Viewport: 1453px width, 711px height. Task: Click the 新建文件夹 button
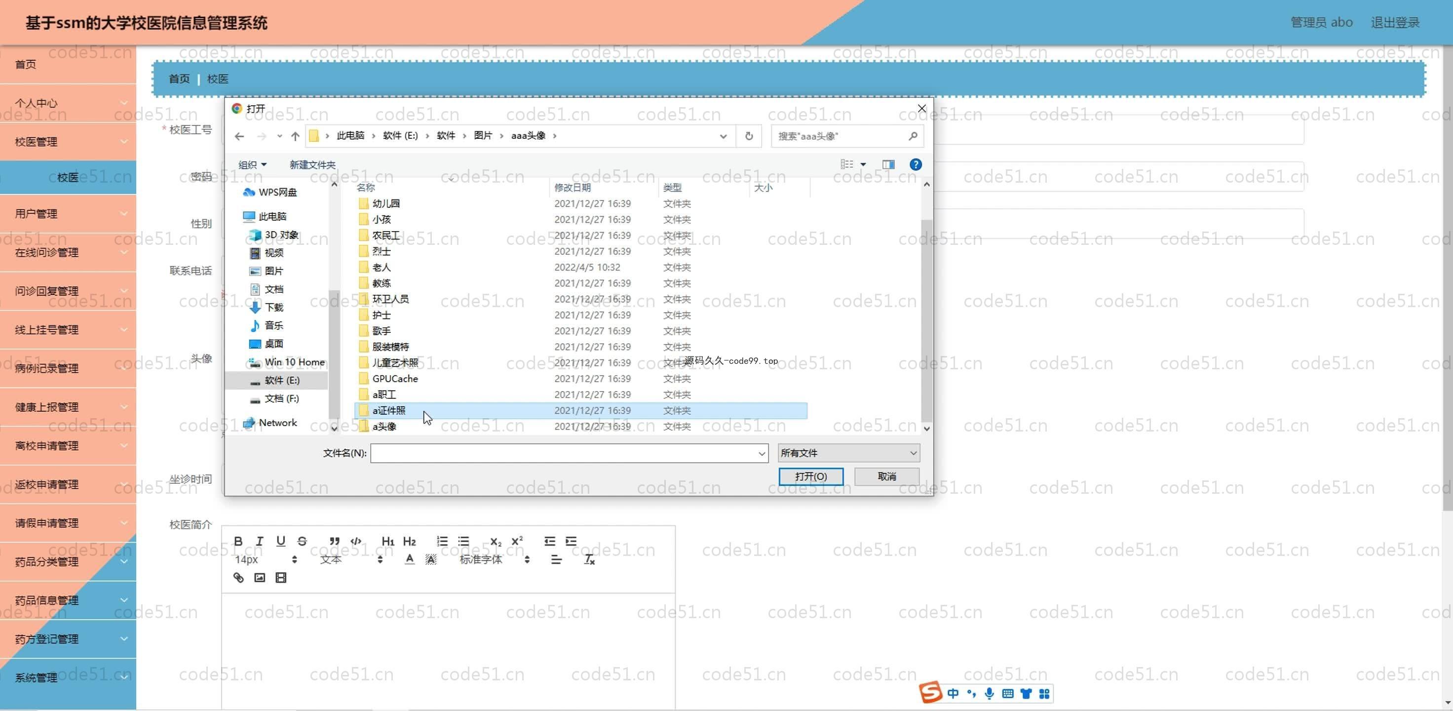tap(312, 165)
